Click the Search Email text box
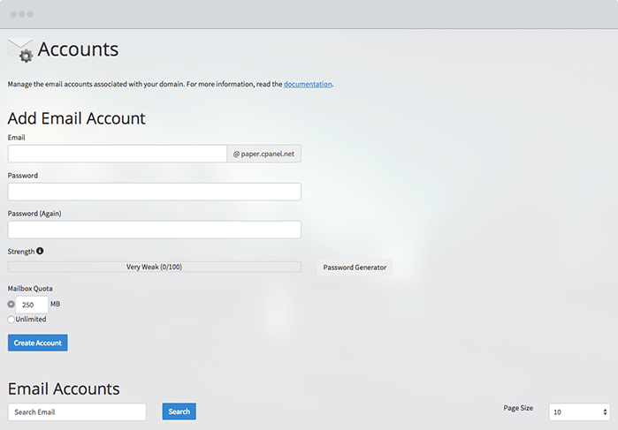 [x=77, y=412]
